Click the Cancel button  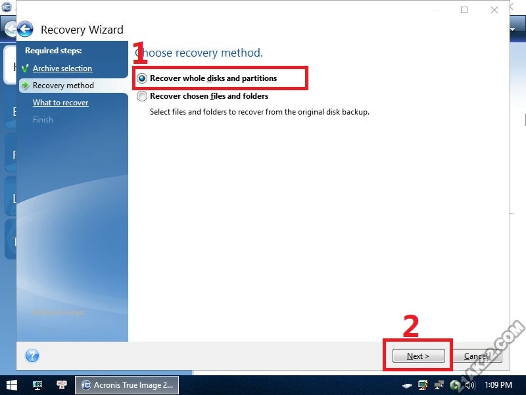[477, 355]
